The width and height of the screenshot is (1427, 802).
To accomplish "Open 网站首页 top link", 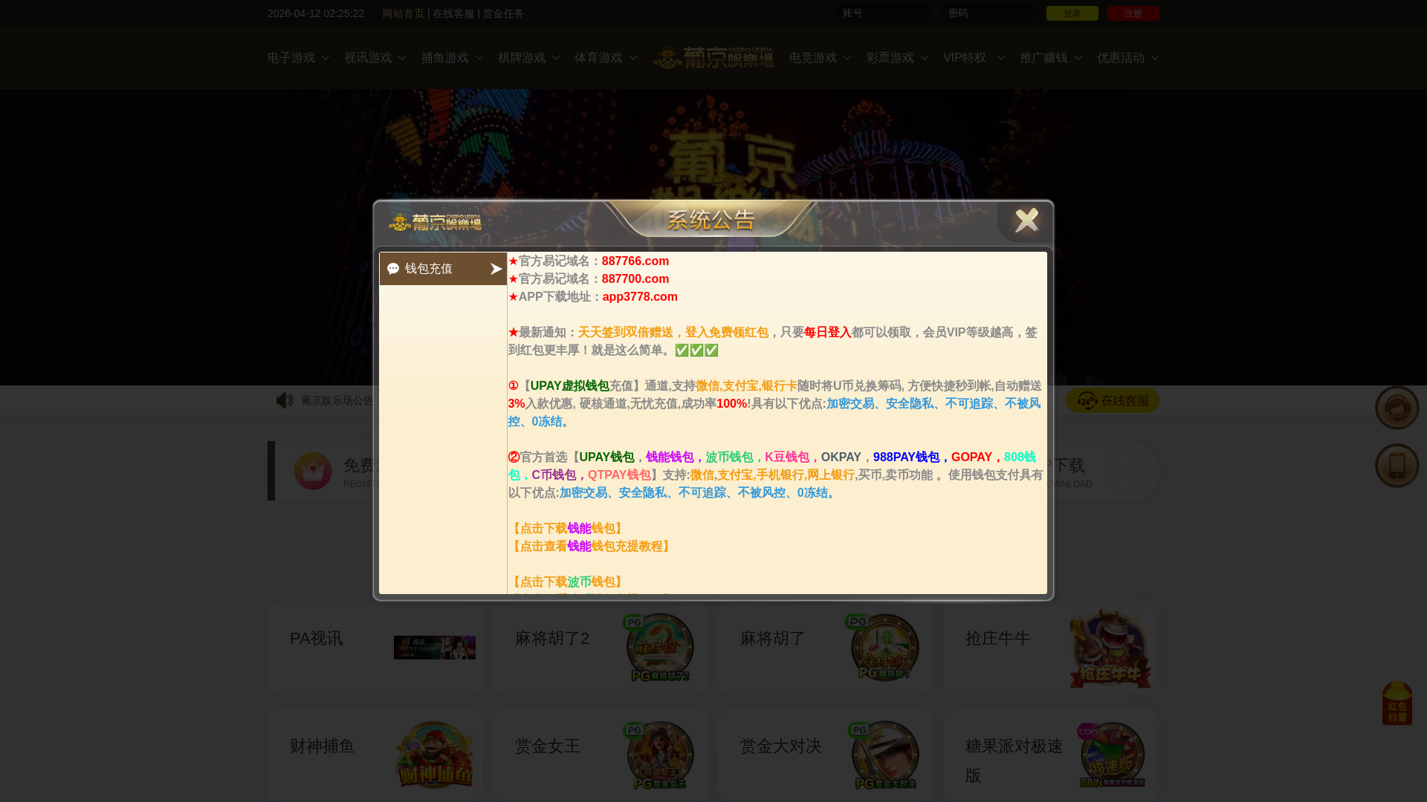I will coord(403,13).
